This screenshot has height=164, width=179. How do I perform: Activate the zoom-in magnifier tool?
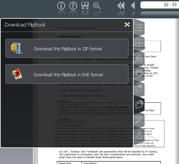tap(97, 6)
